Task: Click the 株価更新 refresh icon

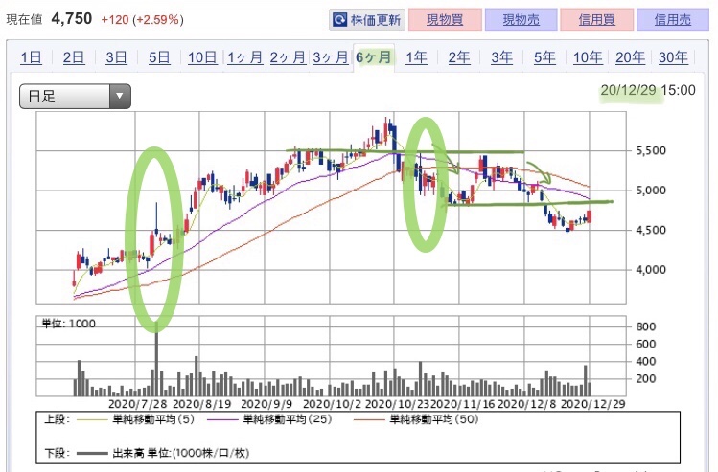Action: [339, 20]
